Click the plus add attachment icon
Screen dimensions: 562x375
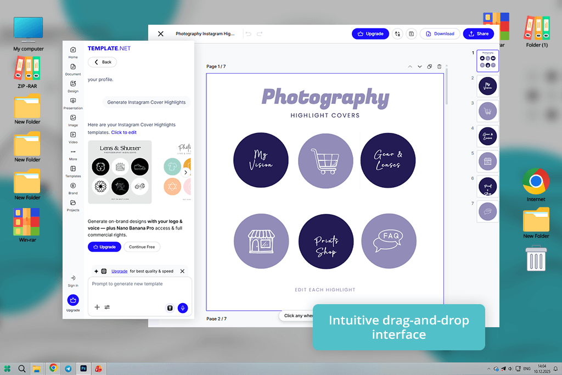tap(97, 307)
